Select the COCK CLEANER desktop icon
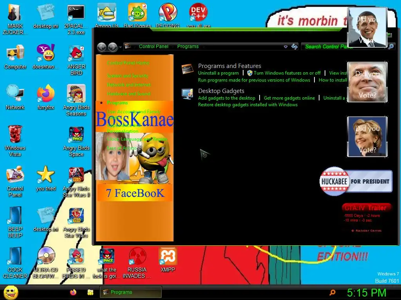This screenshot has height=300, width=401. pos(15,263)
